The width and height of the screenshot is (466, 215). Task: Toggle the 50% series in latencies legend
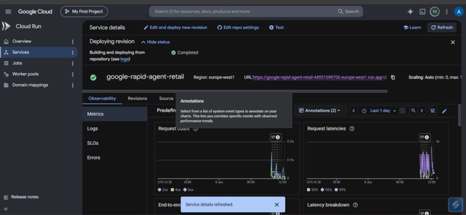[x=313, y=190]
